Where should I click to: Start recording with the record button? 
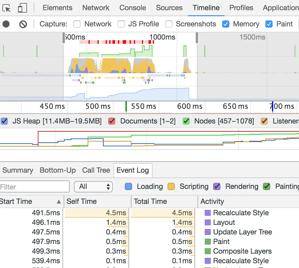coord(6,24)
